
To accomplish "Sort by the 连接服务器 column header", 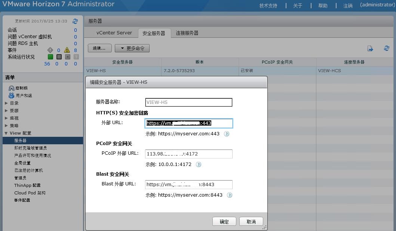I will click(354, 62).
